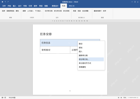The height and width of the screenshot is (99, 140).
Task: Click the 任务信息 table cell
Action: 59,43
